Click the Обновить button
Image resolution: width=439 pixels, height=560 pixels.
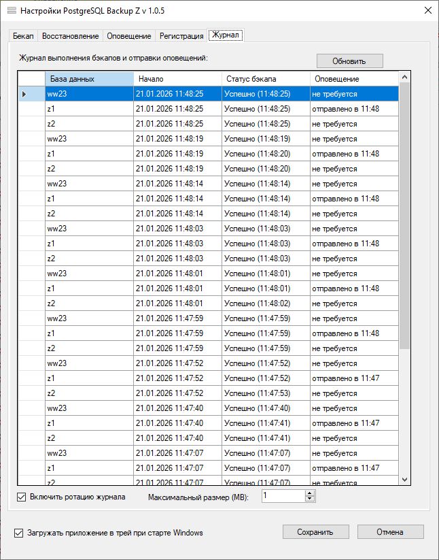[349, 61]
